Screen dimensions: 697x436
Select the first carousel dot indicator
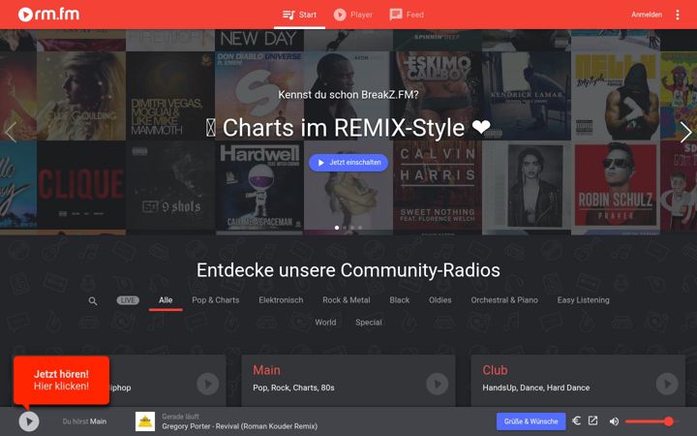(337, 228)
